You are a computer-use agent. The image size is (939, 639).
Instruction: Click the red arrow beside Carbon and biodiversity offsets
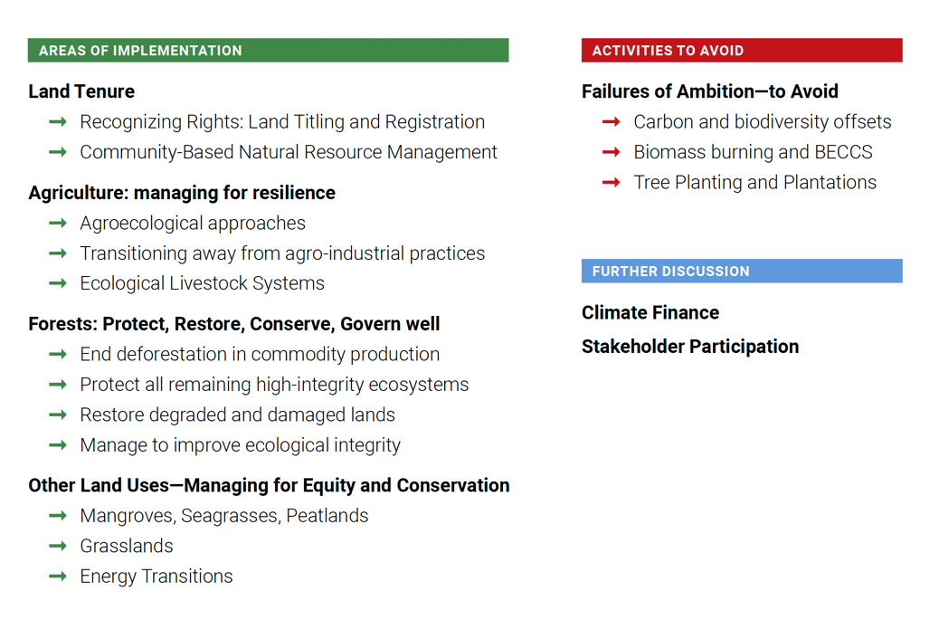coord(612,121)
